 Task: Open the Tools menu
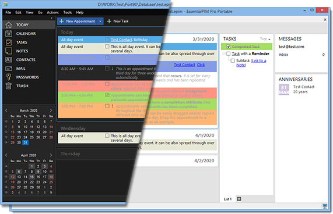(68, 12)
